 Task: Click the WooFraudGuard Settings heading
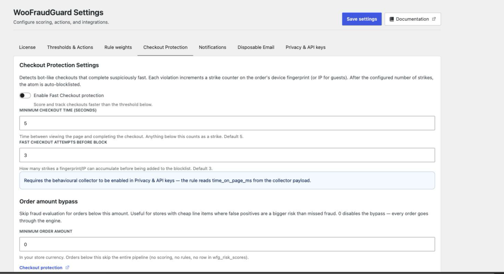58,12
